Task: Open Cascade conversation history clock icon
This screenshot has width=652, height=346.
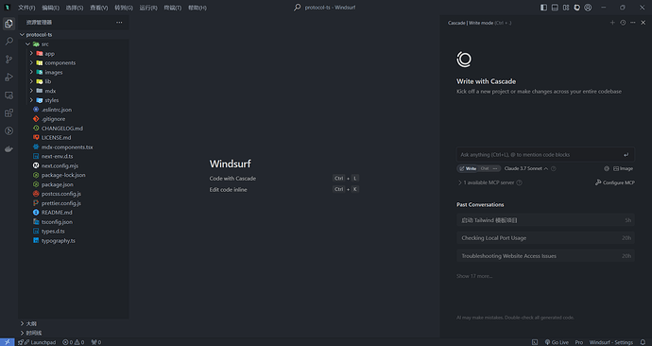Action: coord(623,23)
